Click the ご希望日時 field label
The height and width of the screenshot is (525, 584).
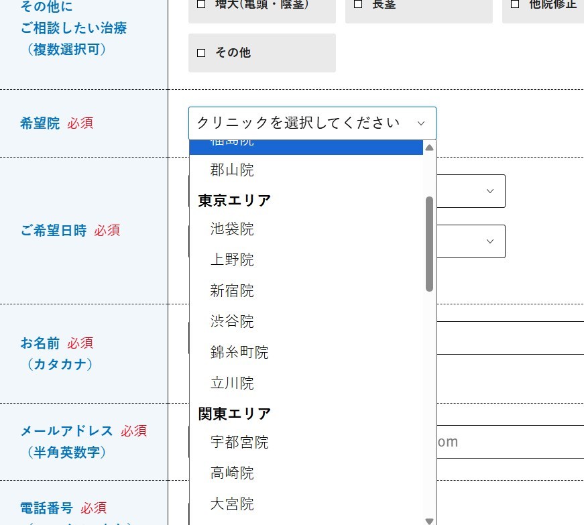point(53,231)
